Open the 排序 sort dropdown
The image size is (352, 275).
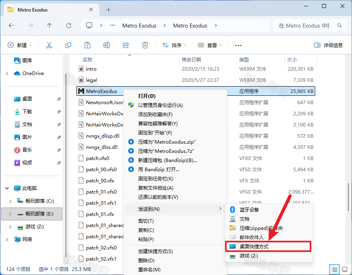(x=174, y=46)
